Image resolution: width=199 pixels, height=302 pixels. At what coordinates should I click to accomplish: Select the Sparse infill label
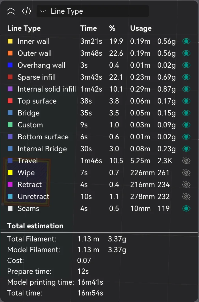(x=37, y=77)
